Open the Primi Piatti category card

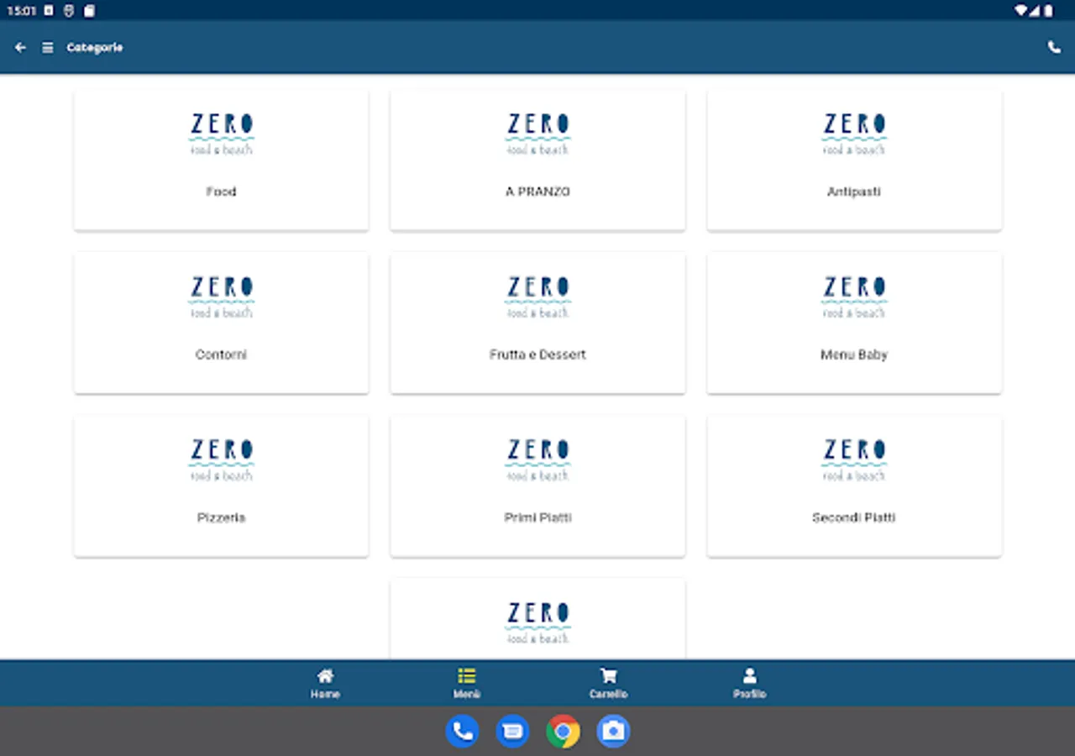pyautogui.click(x=537, y=486)
